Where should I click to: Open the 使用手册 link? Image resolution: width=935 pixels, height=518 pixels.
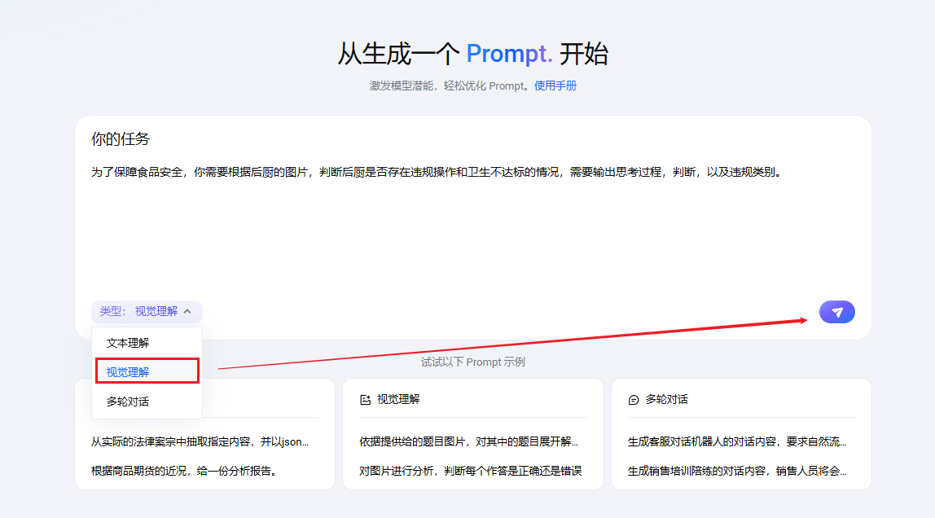click(x=555, y=86)
